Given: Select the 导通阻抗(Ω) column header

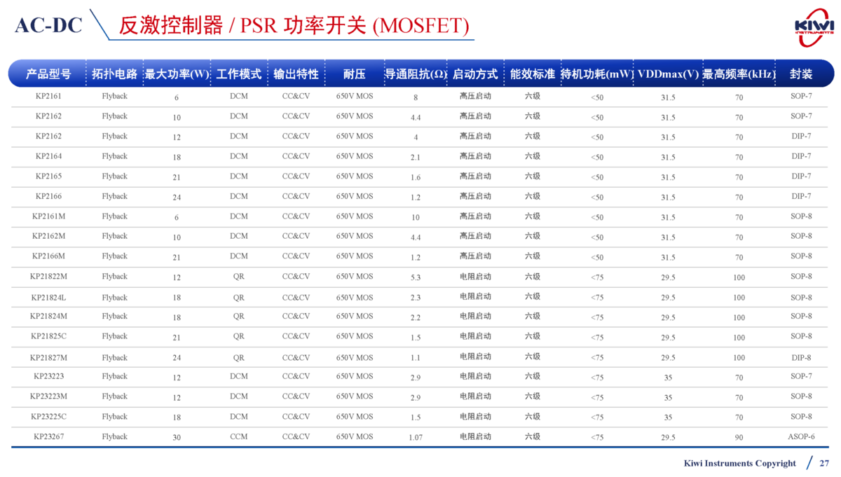Looking at the screenshot, I should click(416, 74).
